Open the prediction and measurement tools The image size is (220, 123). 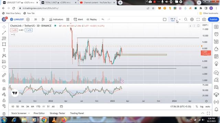click(4, 61)
